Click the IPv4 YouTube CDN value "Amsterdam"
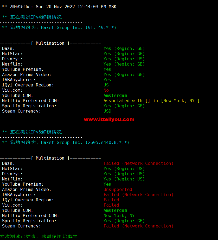Image resolution: width=218 pixels, height=240 pixels. click(115, 95)
